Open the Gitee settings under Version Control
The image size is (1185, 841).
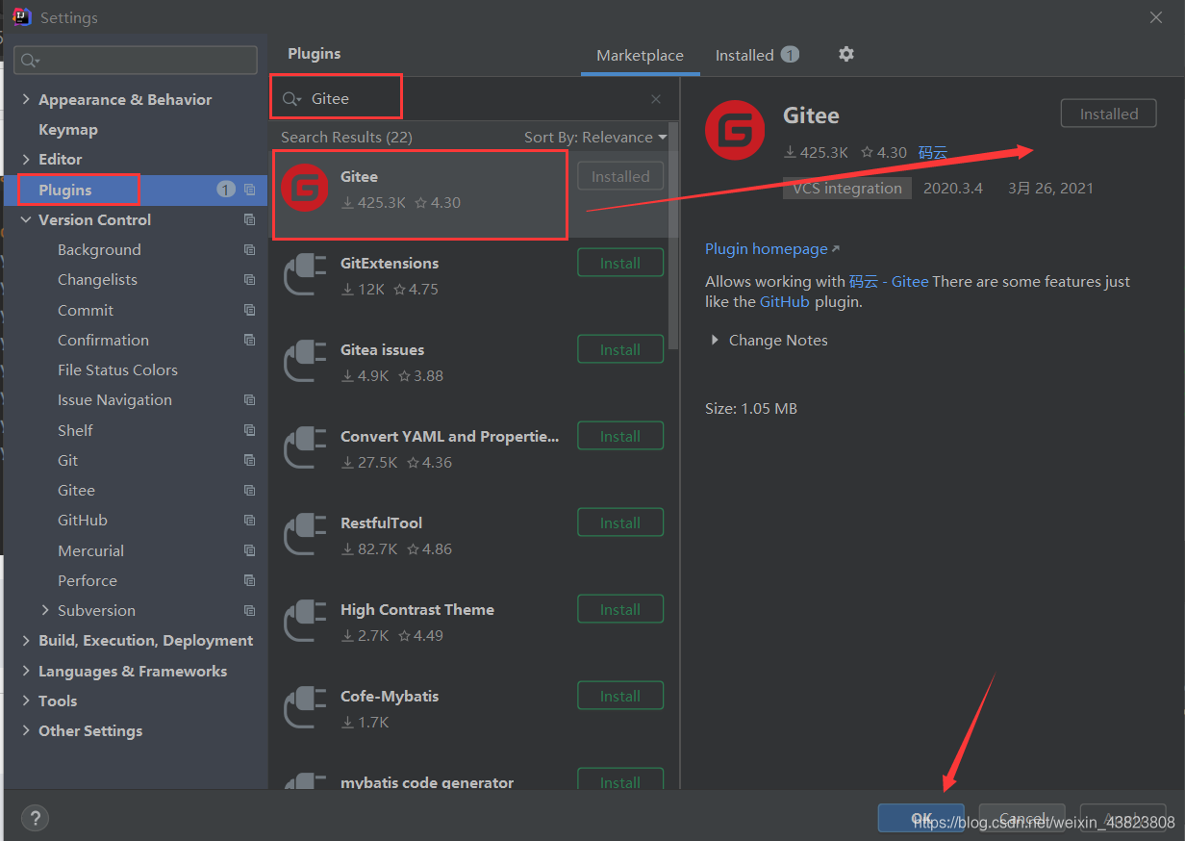[x=76, y=490]
